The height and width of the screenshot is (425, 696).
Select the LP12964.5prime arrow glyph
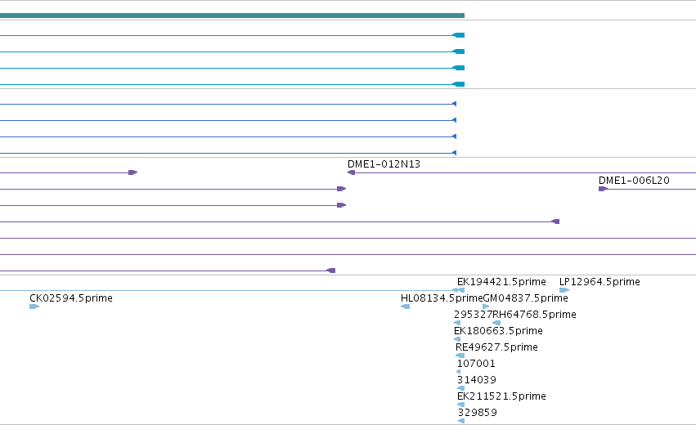[x=564, y=290]
